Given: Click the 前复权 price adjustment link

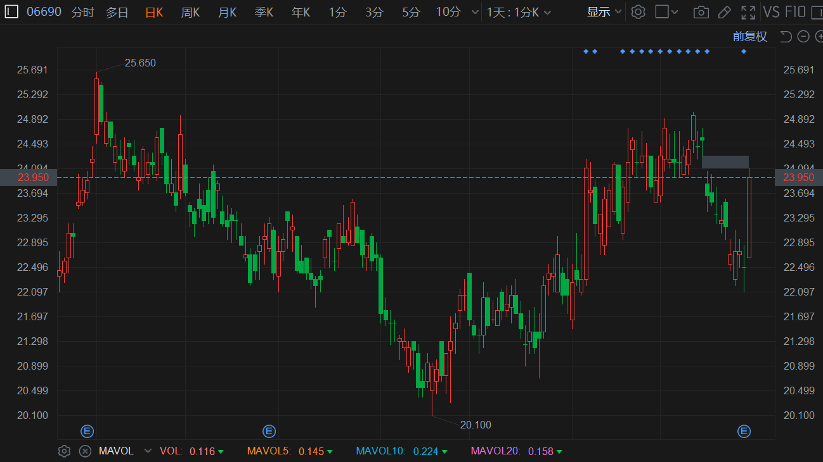Looking at the screenshot, I should tap(750, 37).
